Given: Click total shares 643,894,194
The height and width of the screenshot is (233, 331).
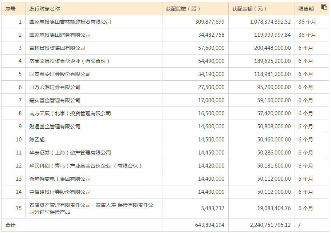Looking at the screenshot, I should pos(210,225).
